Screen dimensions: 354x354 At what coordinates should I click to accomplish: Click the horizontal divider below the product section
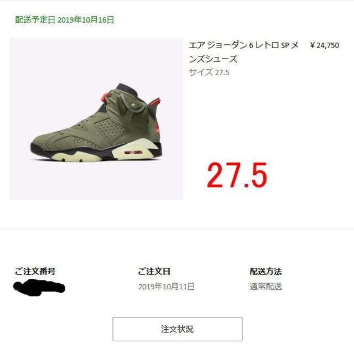tap(177, 229)
